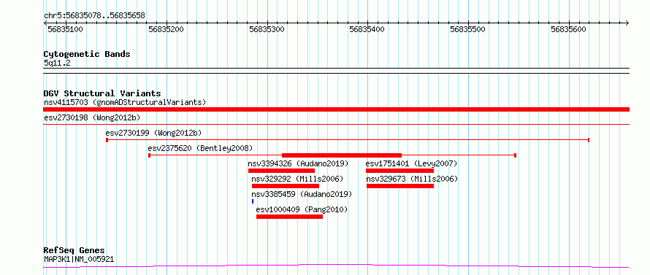Click the 5q11.2 cytogenetic band label
The width and height of the screenshot is (650, 275).
tap(54, 63)
